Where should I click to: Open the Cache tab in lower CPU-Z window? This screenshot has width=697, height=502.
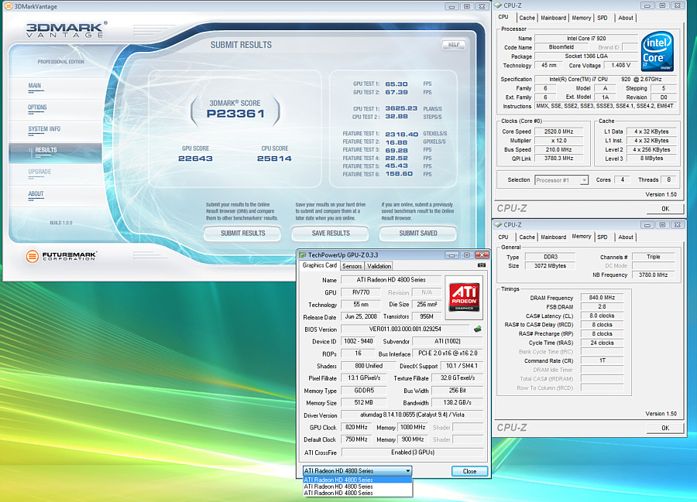tap(527, 237)
